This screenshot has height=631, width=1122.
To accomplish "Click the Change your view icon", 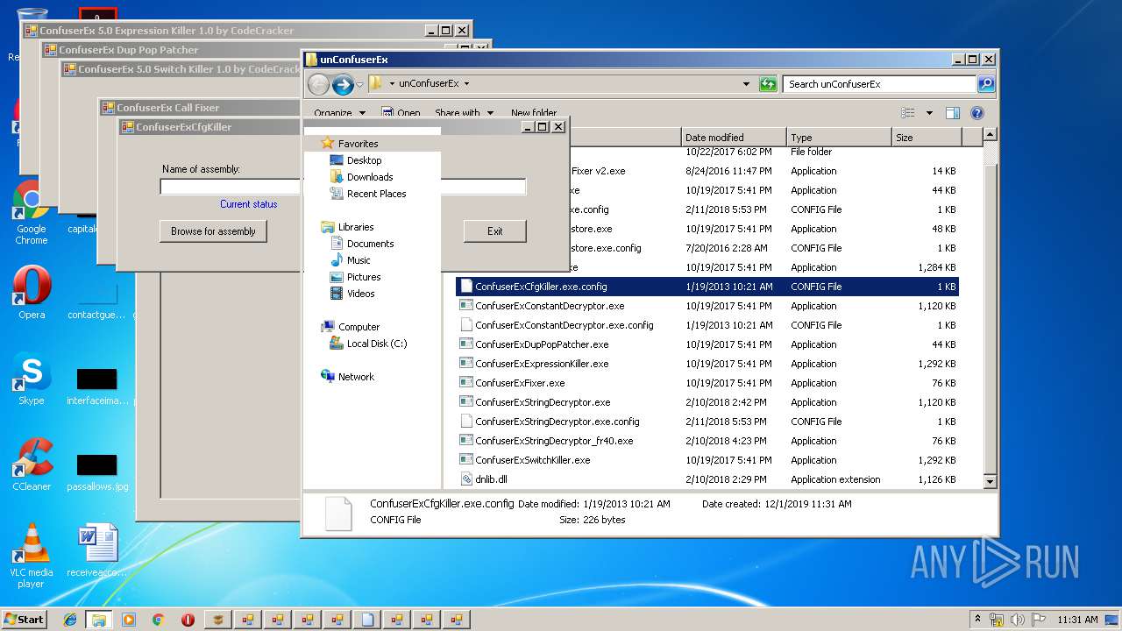I will [907, 113].
